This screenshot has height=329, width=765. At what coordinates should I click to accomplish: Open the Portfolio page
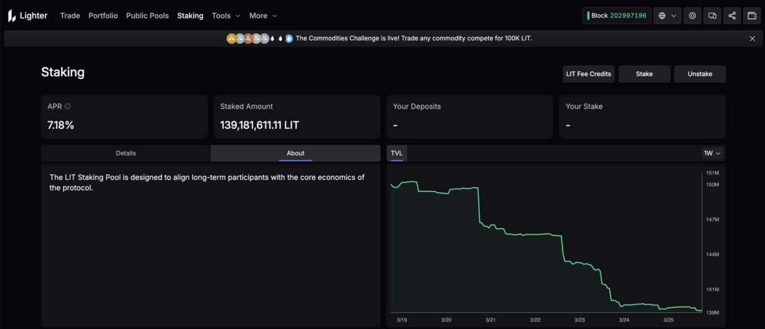(x=103, y=16)
